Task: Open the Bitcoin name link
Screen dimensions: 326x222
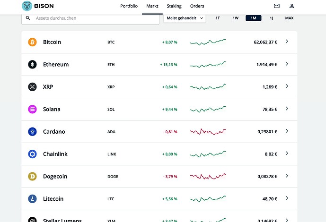Action: click(x=52, y=42)
